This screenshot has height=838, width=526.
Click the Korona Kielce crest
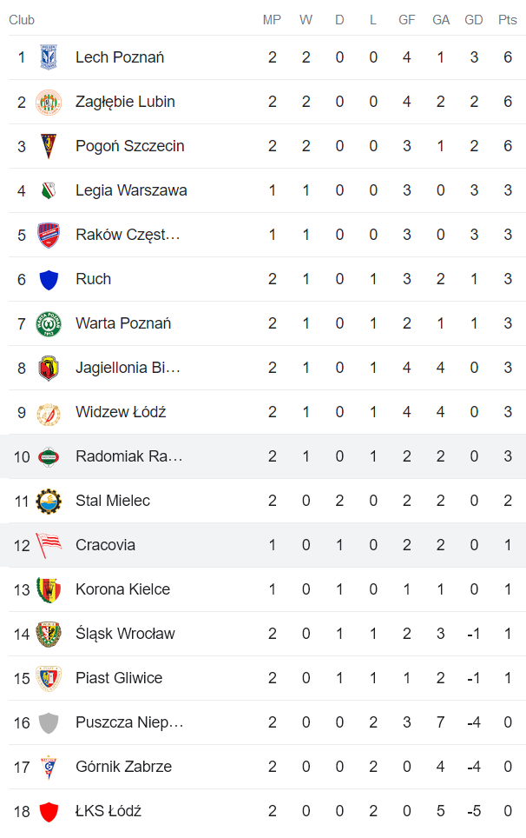point(49,589)
